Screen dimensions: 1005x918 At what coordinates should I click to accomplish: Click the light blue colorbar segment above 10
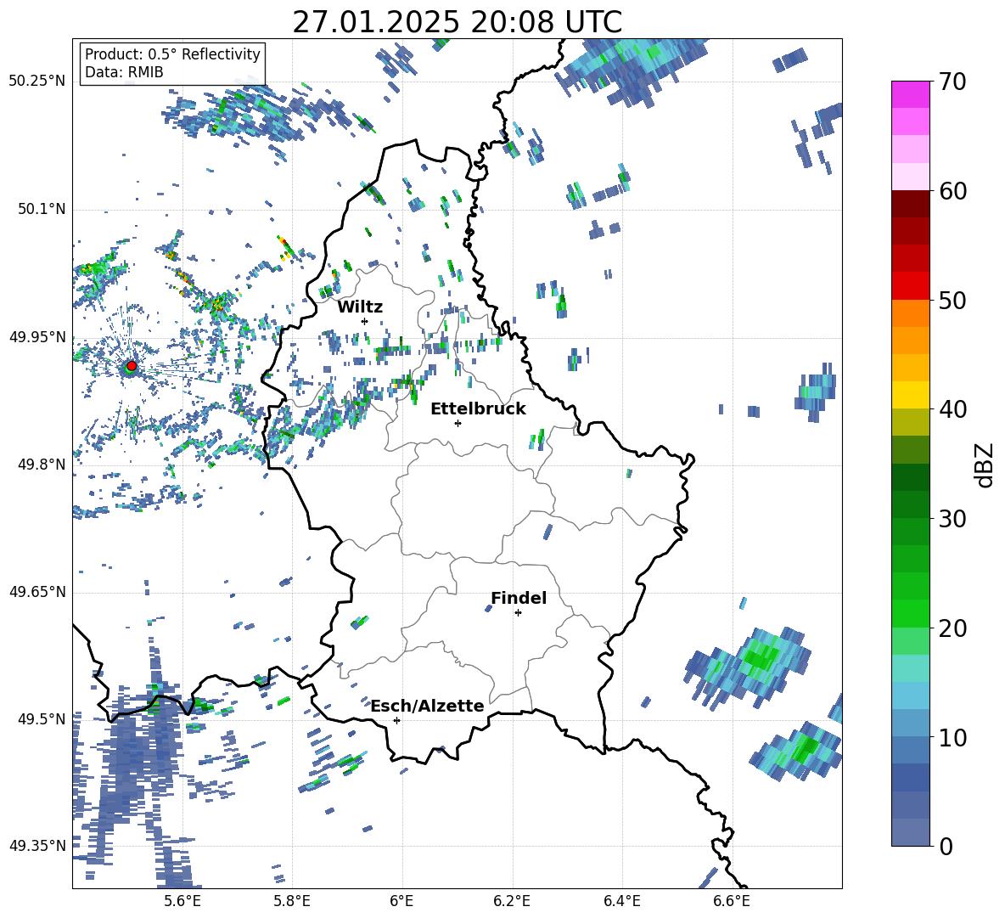point(911,696)
